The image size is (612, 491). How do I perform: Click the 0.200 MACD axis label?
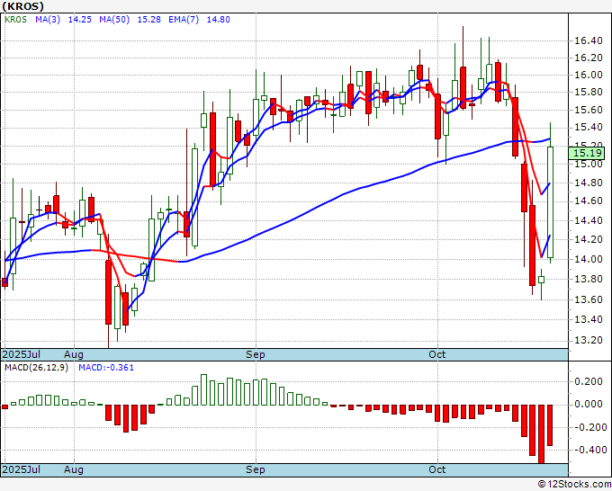point(589,381)
